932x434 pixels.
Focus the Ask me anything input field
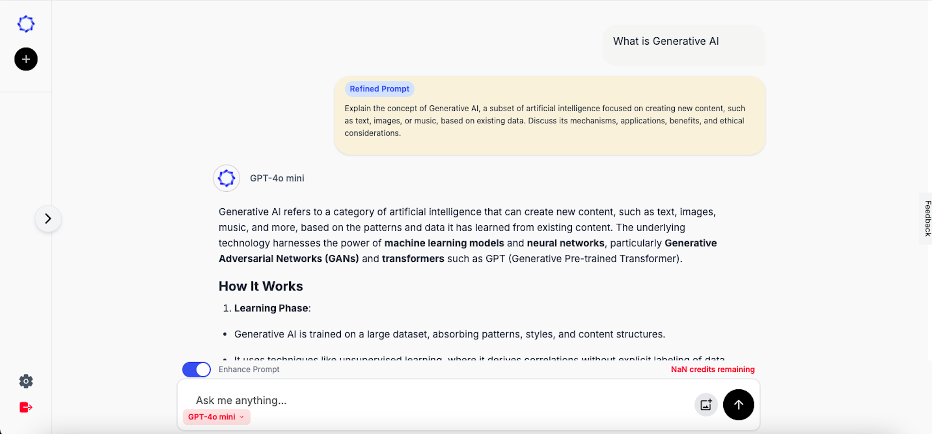(437, 401)
